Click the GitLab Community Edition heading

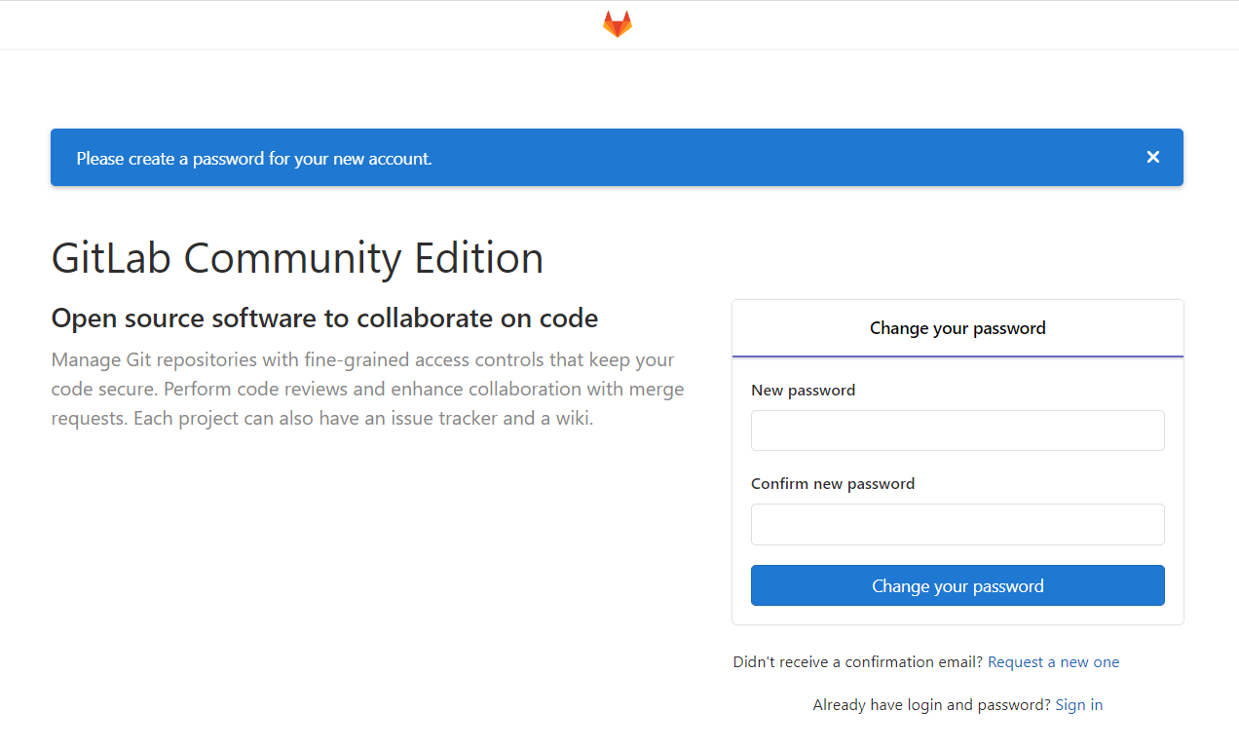297,258
